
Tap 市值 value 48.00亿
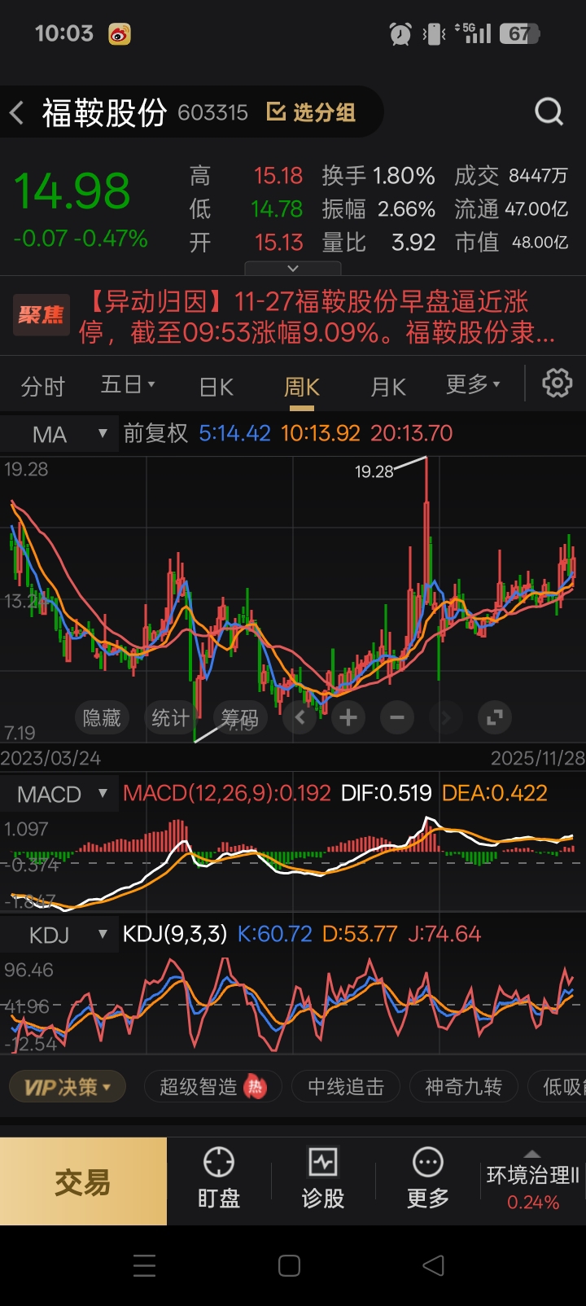tap(540, 243)
